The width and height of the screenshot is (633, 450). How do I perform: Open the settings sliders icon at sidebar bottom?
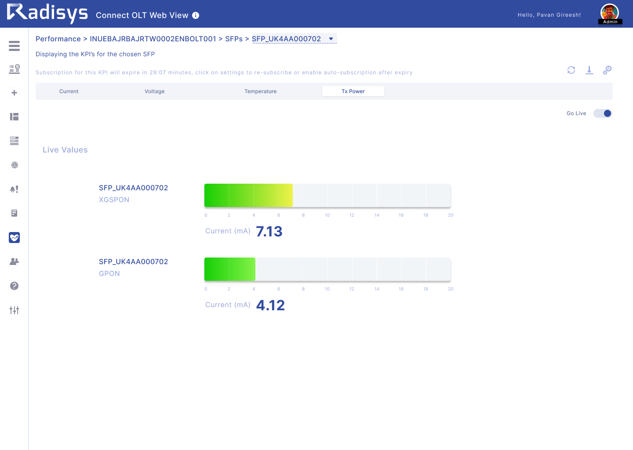pyautogui.click(x=14, y=310)
